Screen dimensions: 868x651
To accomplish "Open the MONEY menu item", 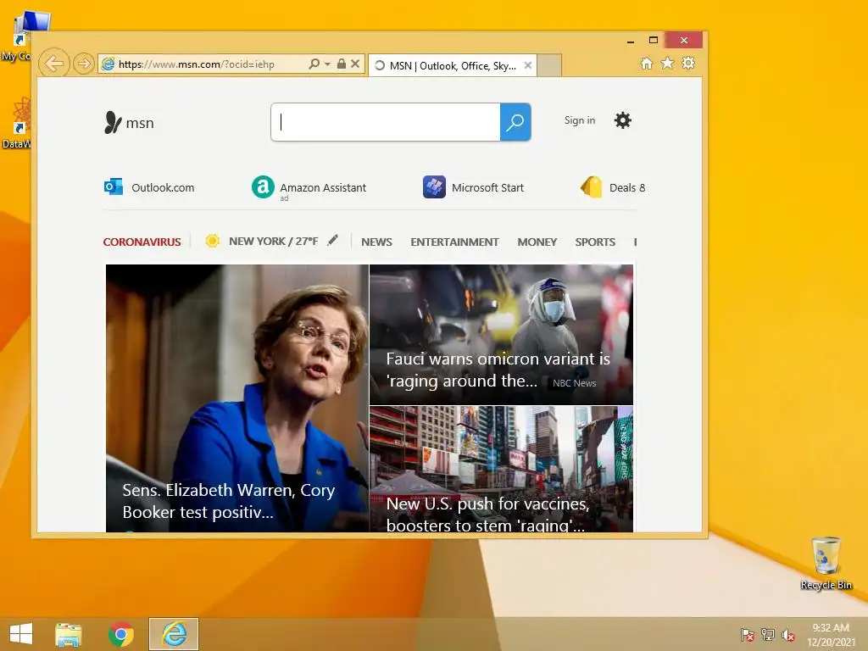I will pos(537,242).
